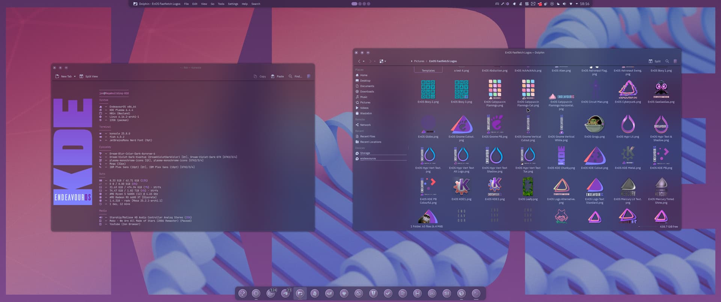Open File menu in top bar
721x302 pixels.
[186, 4]
